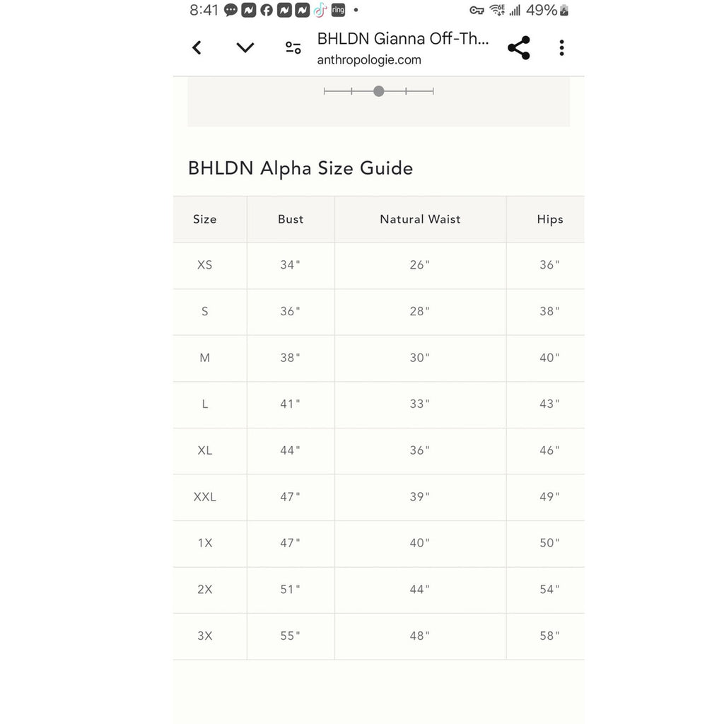
Task: Tap the Wi-Fi status icon
Action: [x=497, y=10]
